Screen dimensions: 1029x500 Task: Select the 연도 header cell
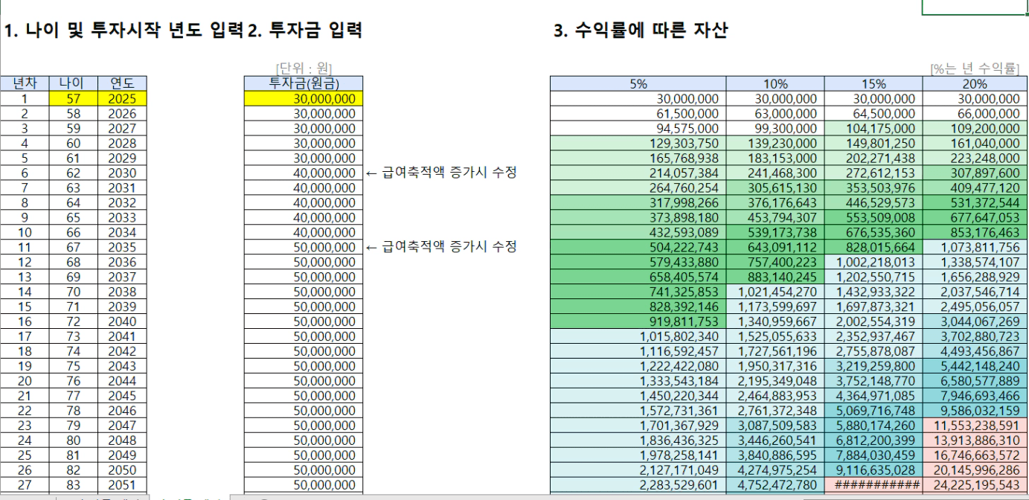(x=122, y=83)
